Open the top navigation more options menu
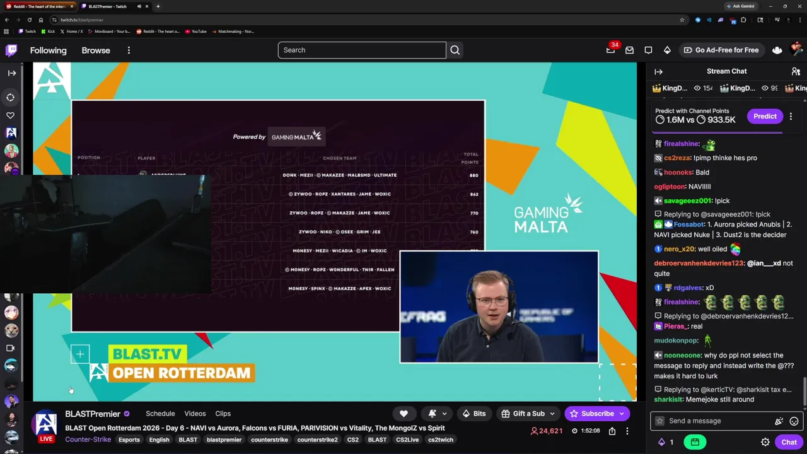Viewport: 807px width, 454px height. tap(129, 50)
